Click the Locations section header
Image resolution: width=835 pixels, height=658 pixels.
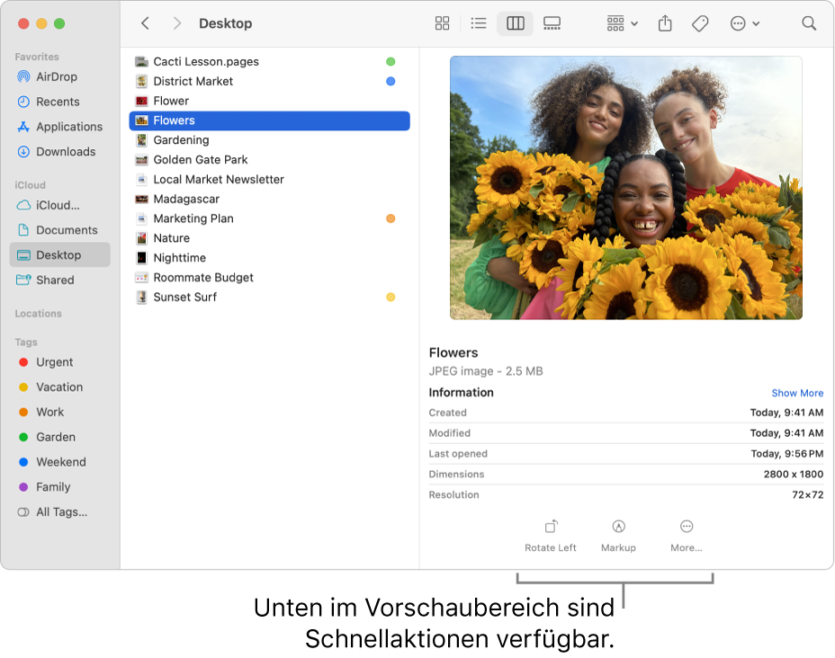pyautogui.click(x=39, y=314)
